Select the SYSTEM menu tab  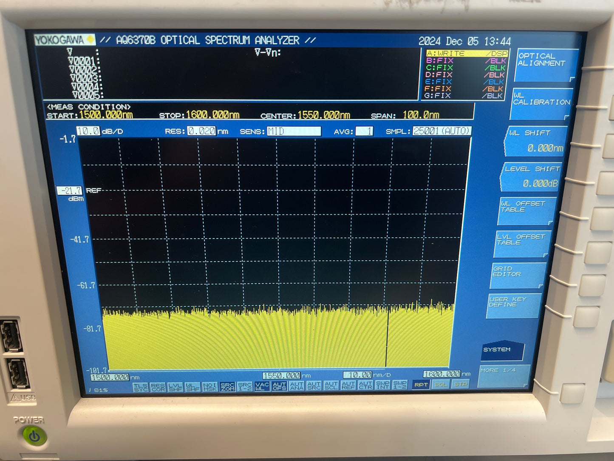[502, 350]
